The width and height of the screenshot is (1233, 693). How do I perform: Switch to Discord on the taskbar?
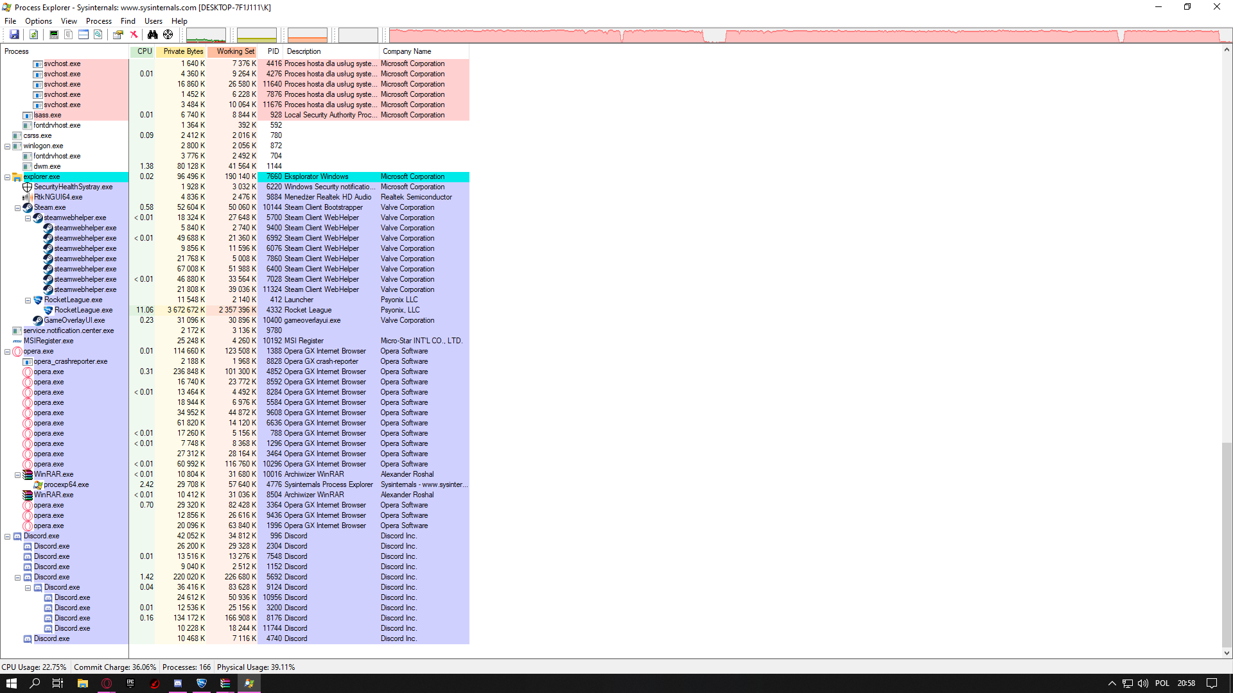click(178, 683)
